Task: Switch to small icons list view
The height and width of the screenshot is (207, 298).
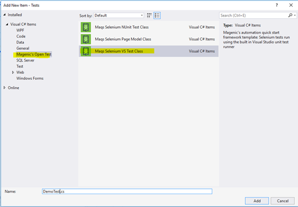Action: [x=157, y=16]
